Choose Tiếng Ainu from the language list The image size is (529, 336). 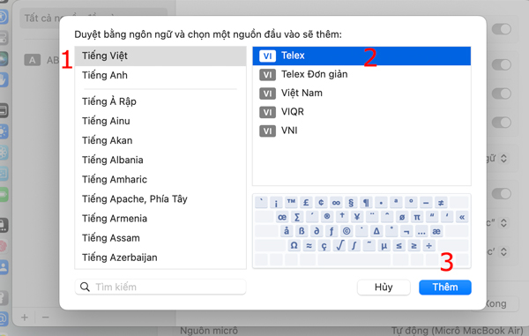tap(160, 121)
